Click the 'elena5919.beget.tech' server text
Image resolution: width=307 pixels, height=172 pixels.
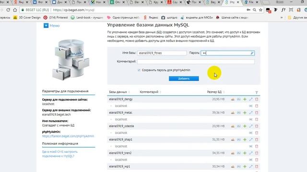(x=57, y=115)
